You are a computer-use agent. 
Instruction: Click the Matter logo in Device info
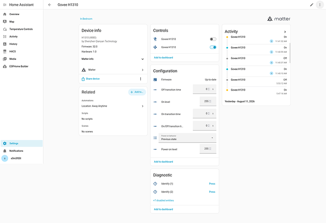(84, 70)
